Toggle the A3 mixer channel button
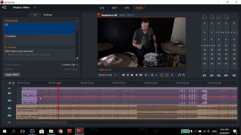Screen dimensions: 241x135 point(219,75)
